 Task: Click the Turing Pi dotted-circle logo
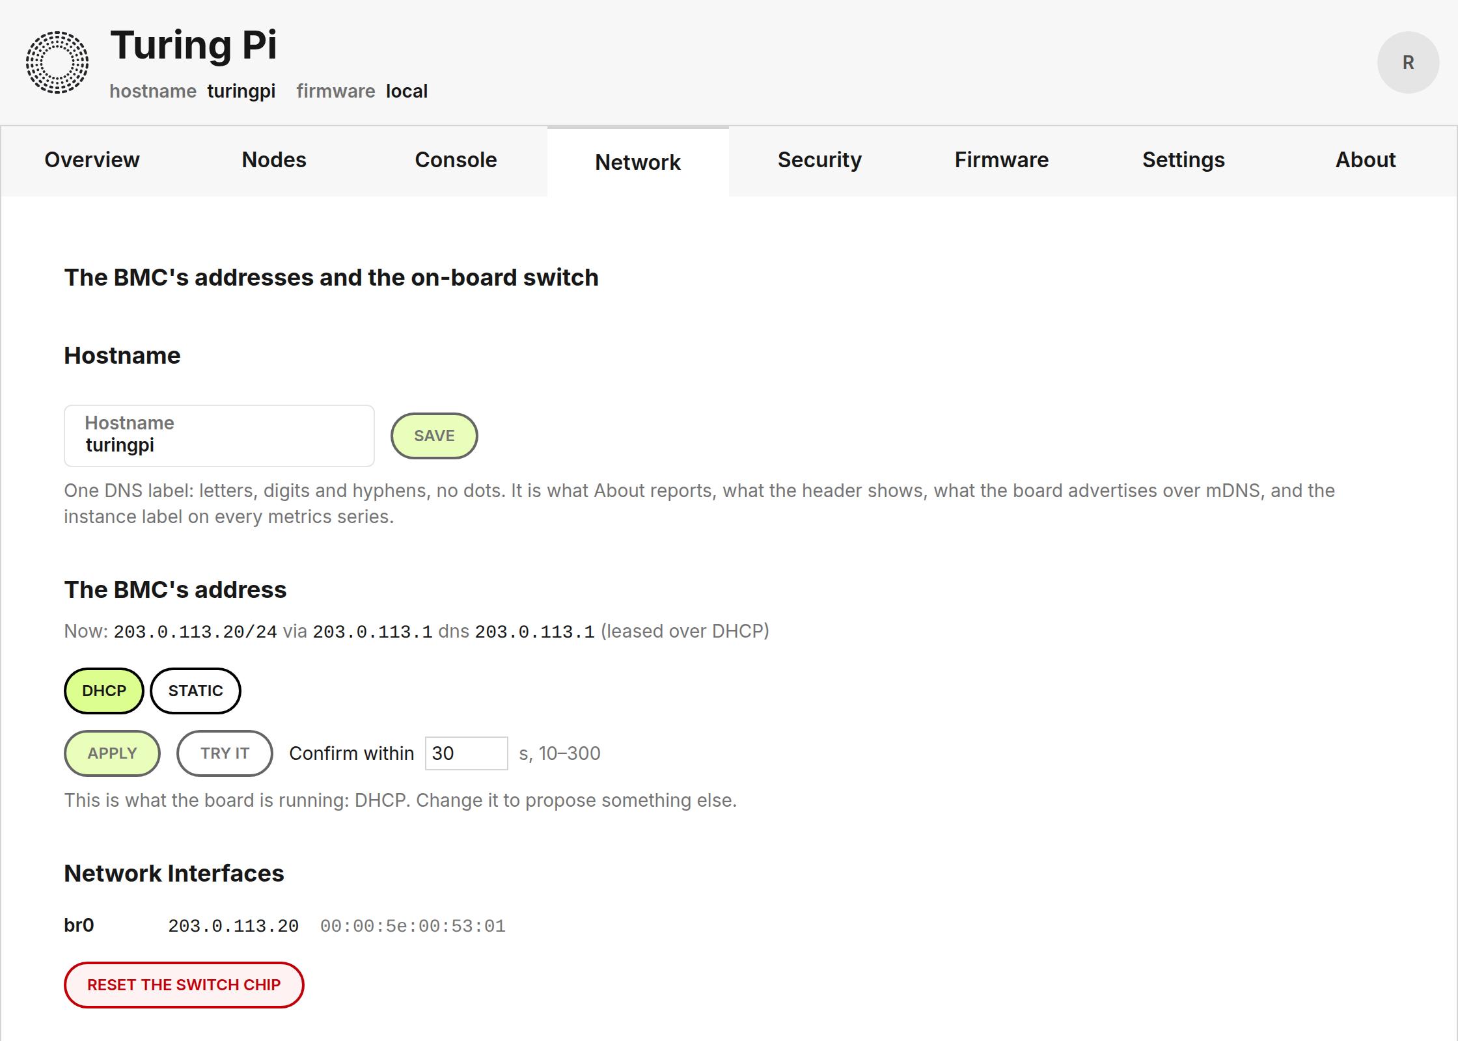point(57,62)
